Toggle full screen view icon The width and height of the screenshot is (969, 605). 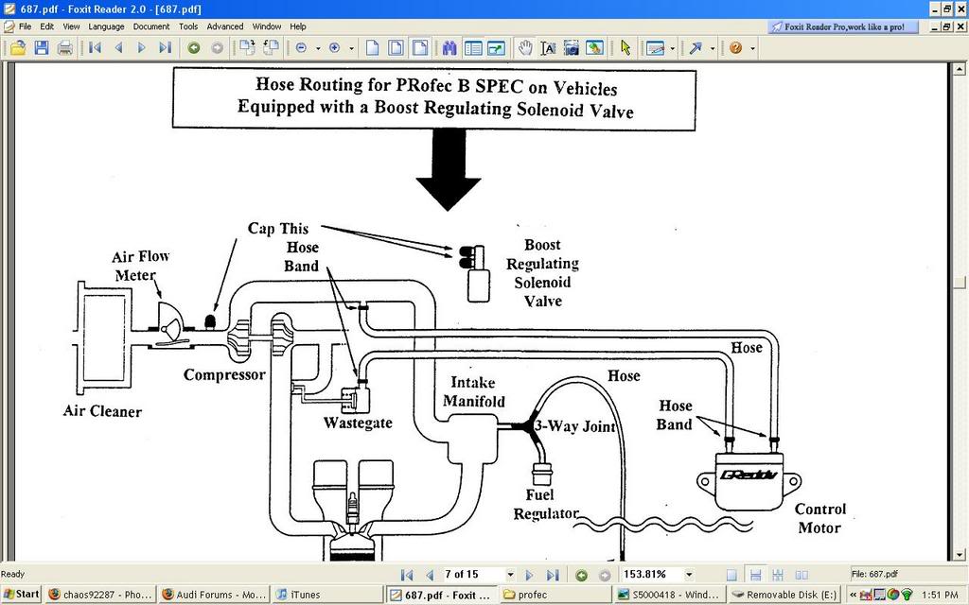click(x=496, y=47)
